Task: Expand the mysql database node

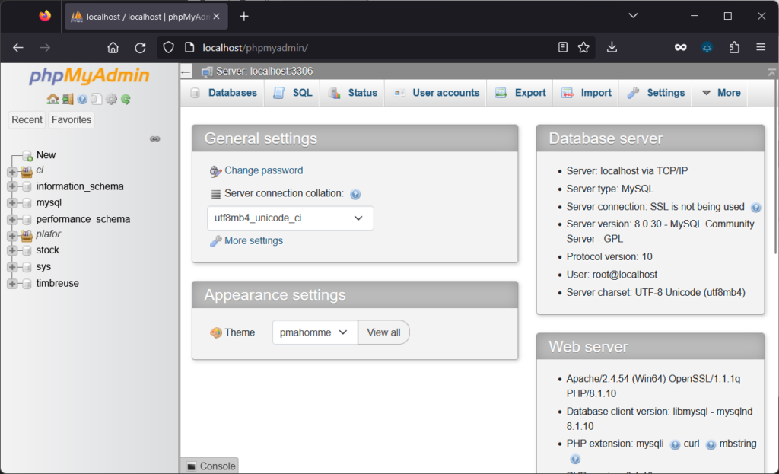Action: coord(12,203)
